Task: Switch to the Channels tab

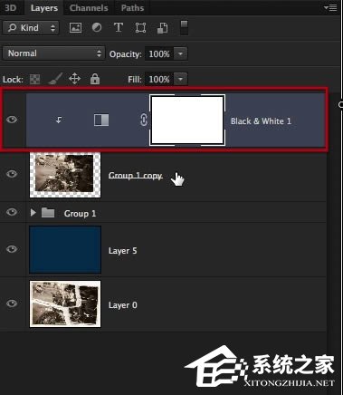Action: coord(89,7)
